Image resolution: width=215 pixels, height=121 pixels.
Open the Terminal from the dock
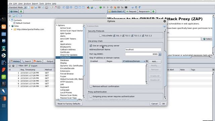(x=4, y=19)
